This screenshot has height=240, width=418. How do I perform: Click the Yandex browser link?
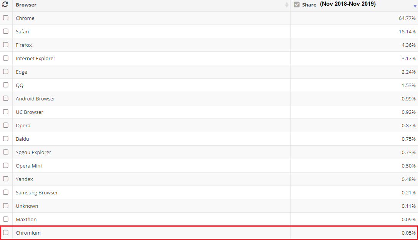pyautogui.click(x=24, y=179)
